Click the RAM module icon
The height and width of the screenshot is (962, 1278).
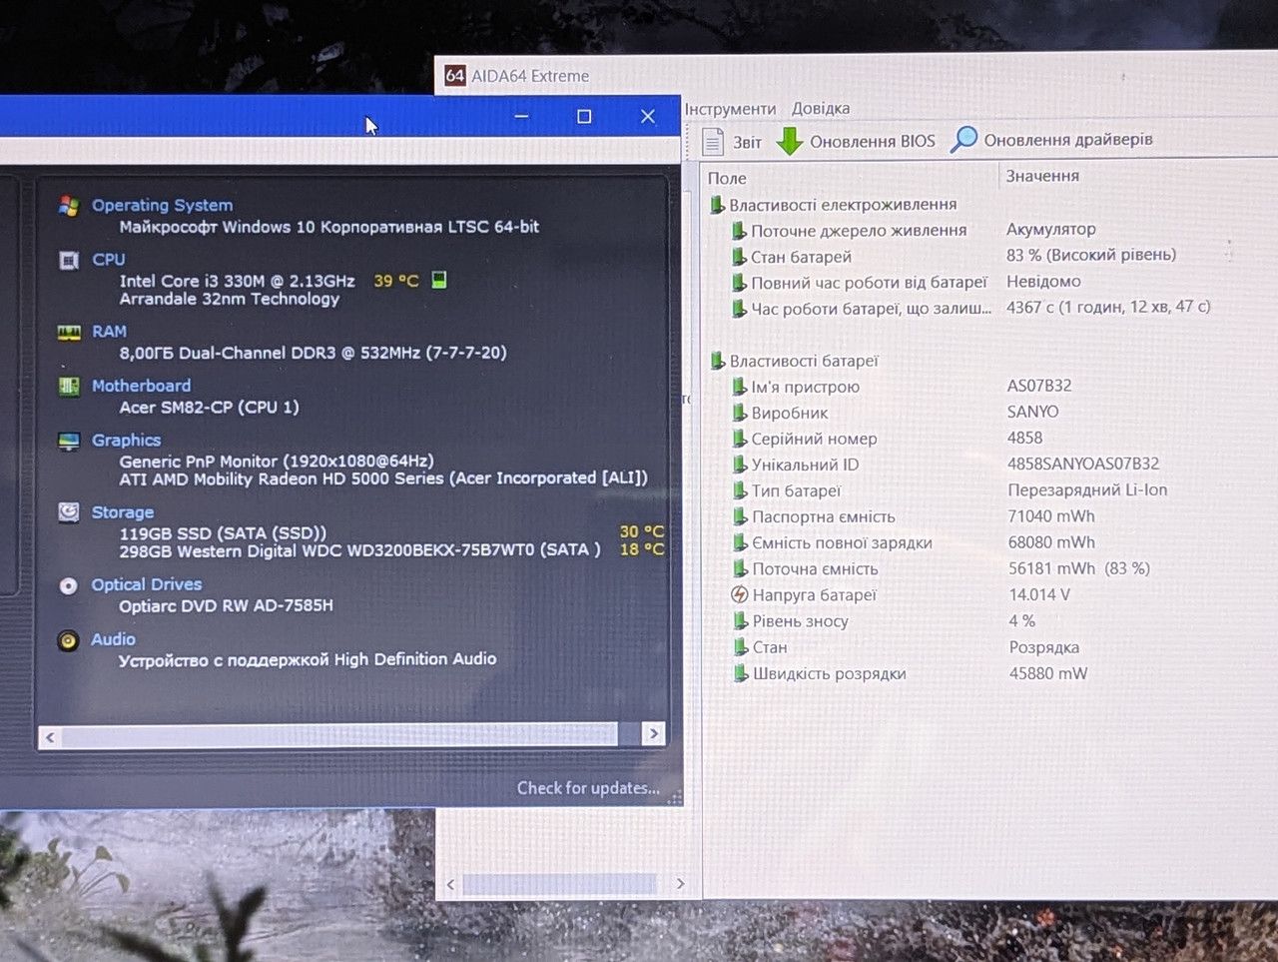69,333
